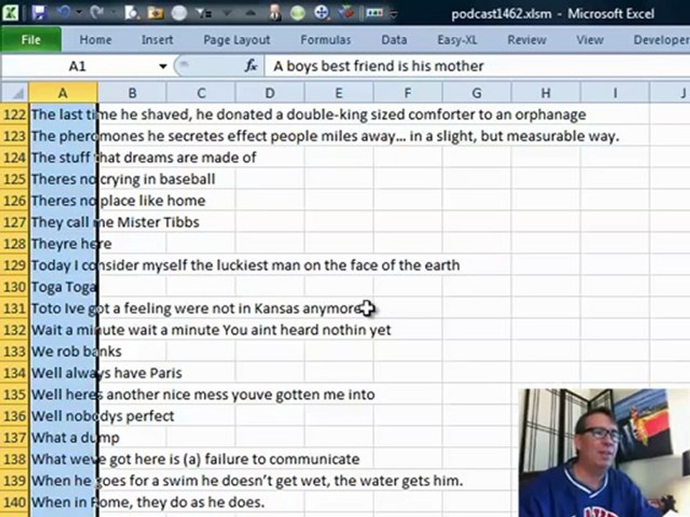This screenshot has height=517, width=690.
Task: Click the Name Box showing A1
Action: pyautogui.click(x=78, y=66)
